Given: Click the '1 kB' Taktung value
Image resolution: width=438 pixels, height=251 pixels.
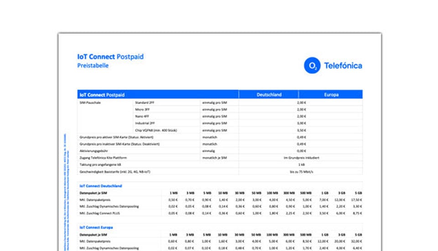Looking at the screenshot, I should 302,165.
